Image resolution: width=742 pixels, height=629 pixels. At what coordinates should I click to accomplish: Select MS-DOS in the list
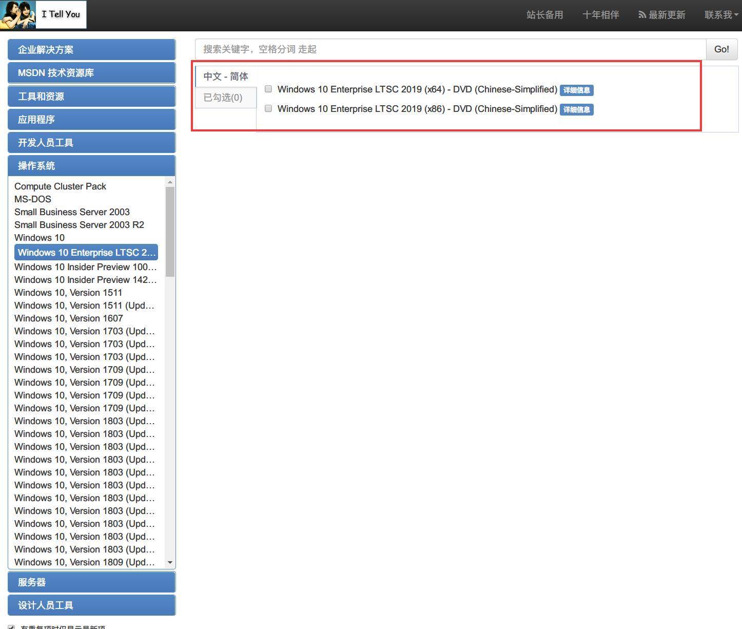click(33, 199)
